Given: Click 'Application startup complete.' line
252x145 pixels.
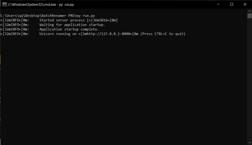Looking at the screenshot, I should (x=69, y=29).
